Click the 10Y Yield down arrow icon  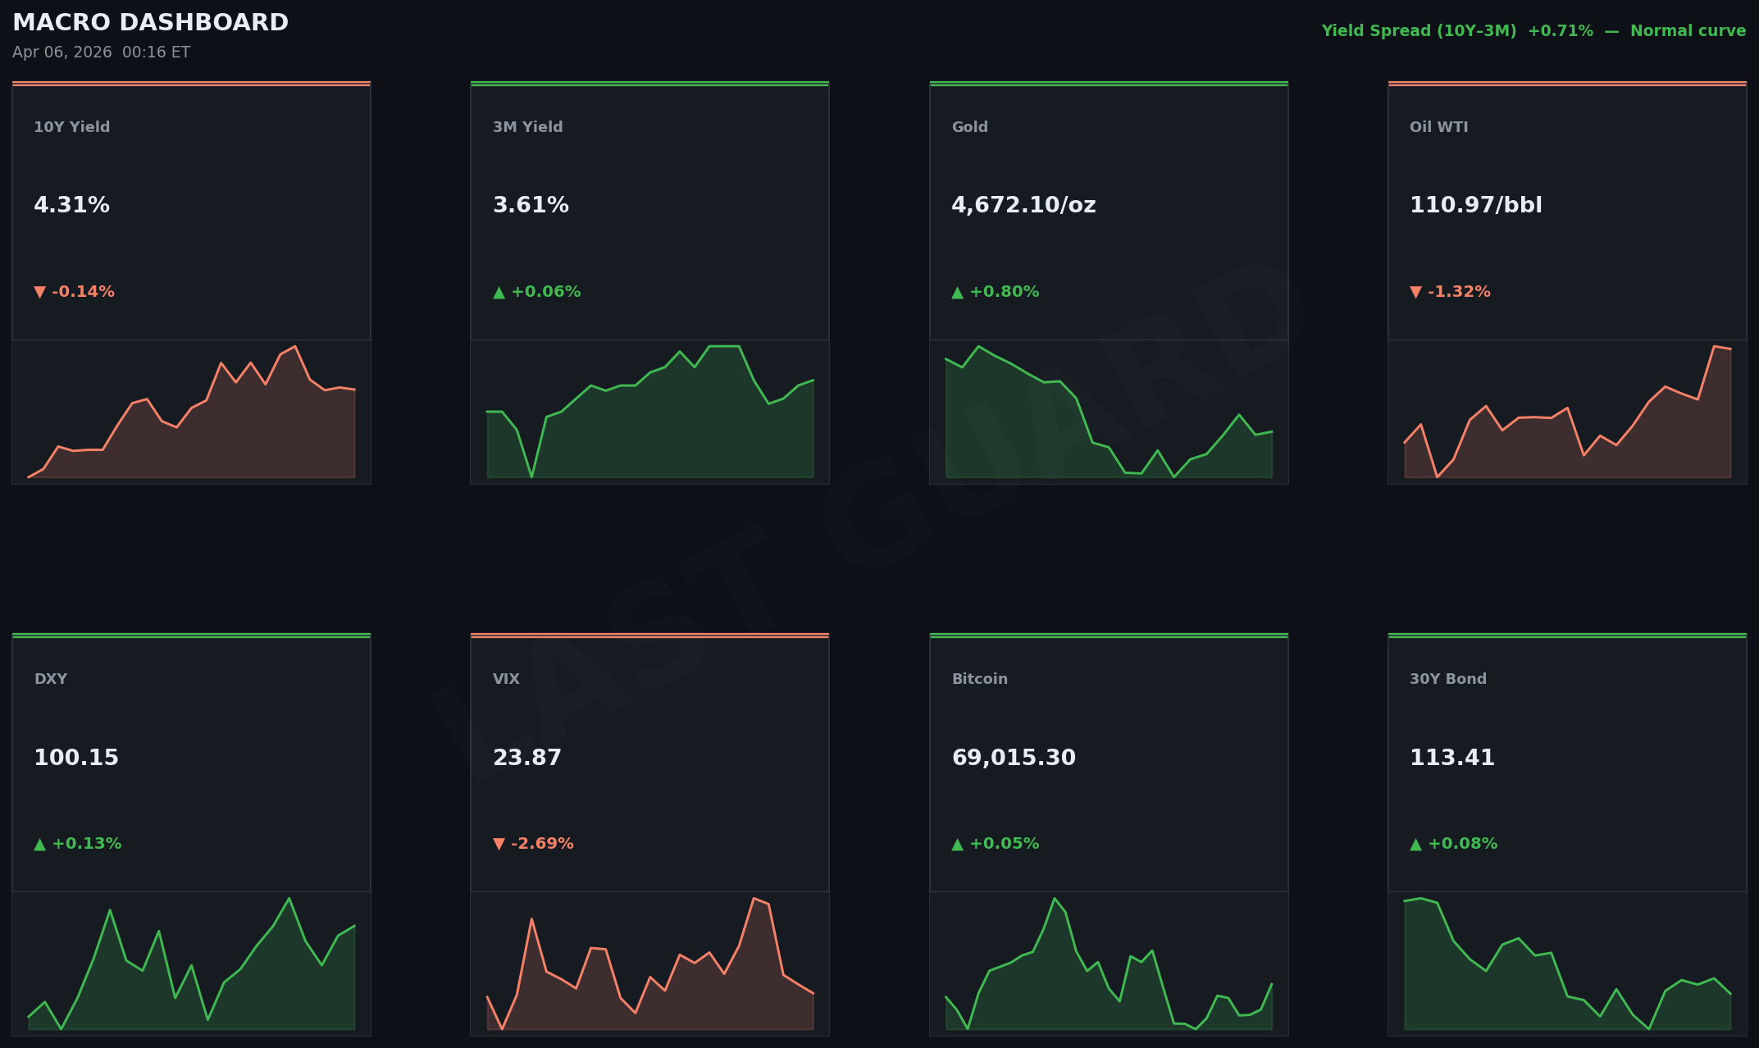pyautogui.click(x=39, y=292)
